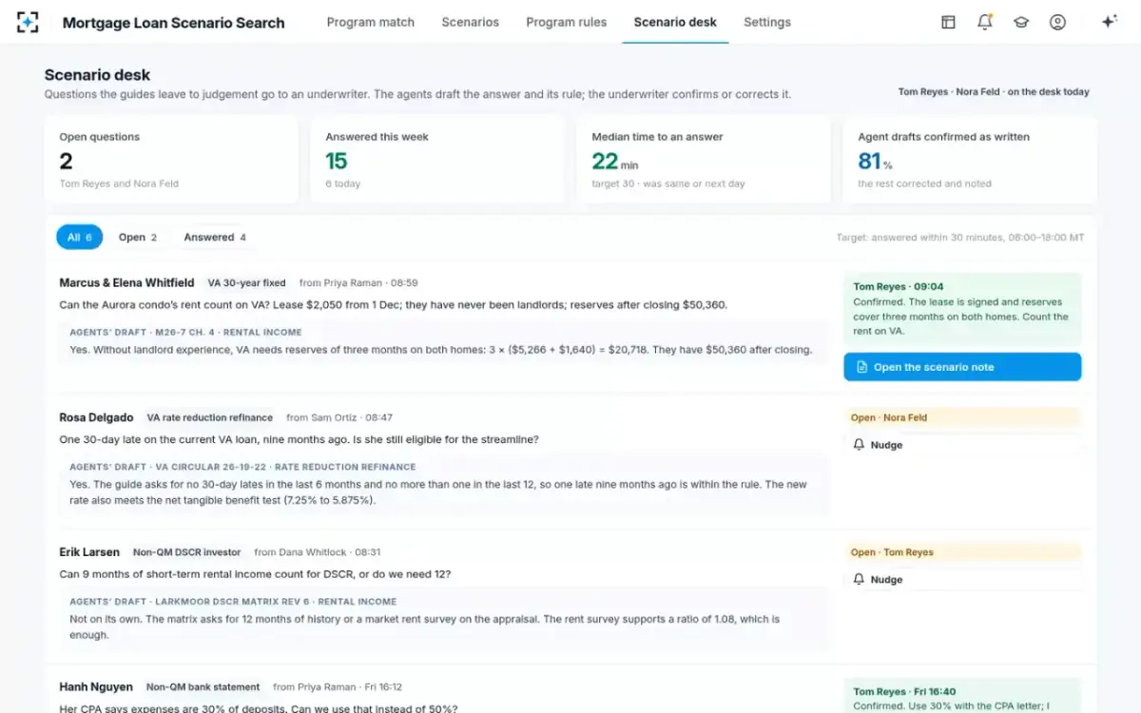Viewport: 1141px width, 713px height.
Task: Click bell icon in Nora Feld's Nudge
Action: pyautogui.click(x=859, y=445)
